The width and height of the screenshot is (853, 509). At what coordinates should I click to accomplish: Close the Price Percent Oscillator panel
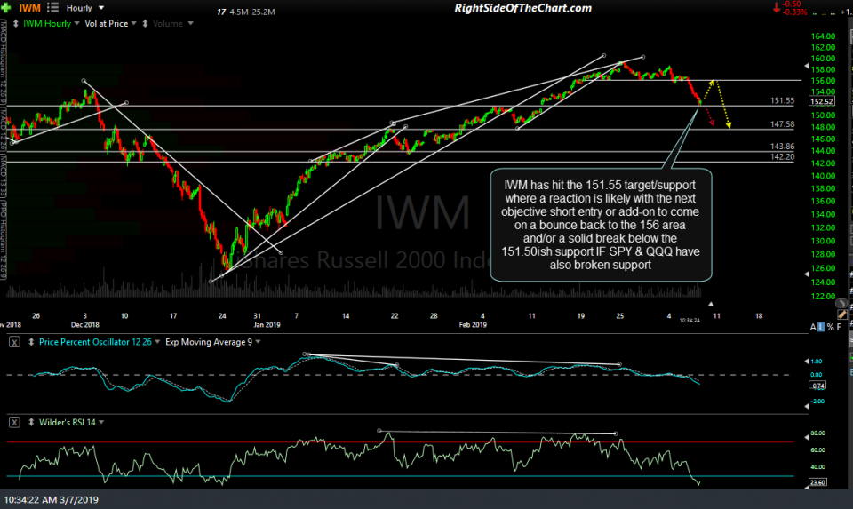pyautogui.click(x=15, y=342)
